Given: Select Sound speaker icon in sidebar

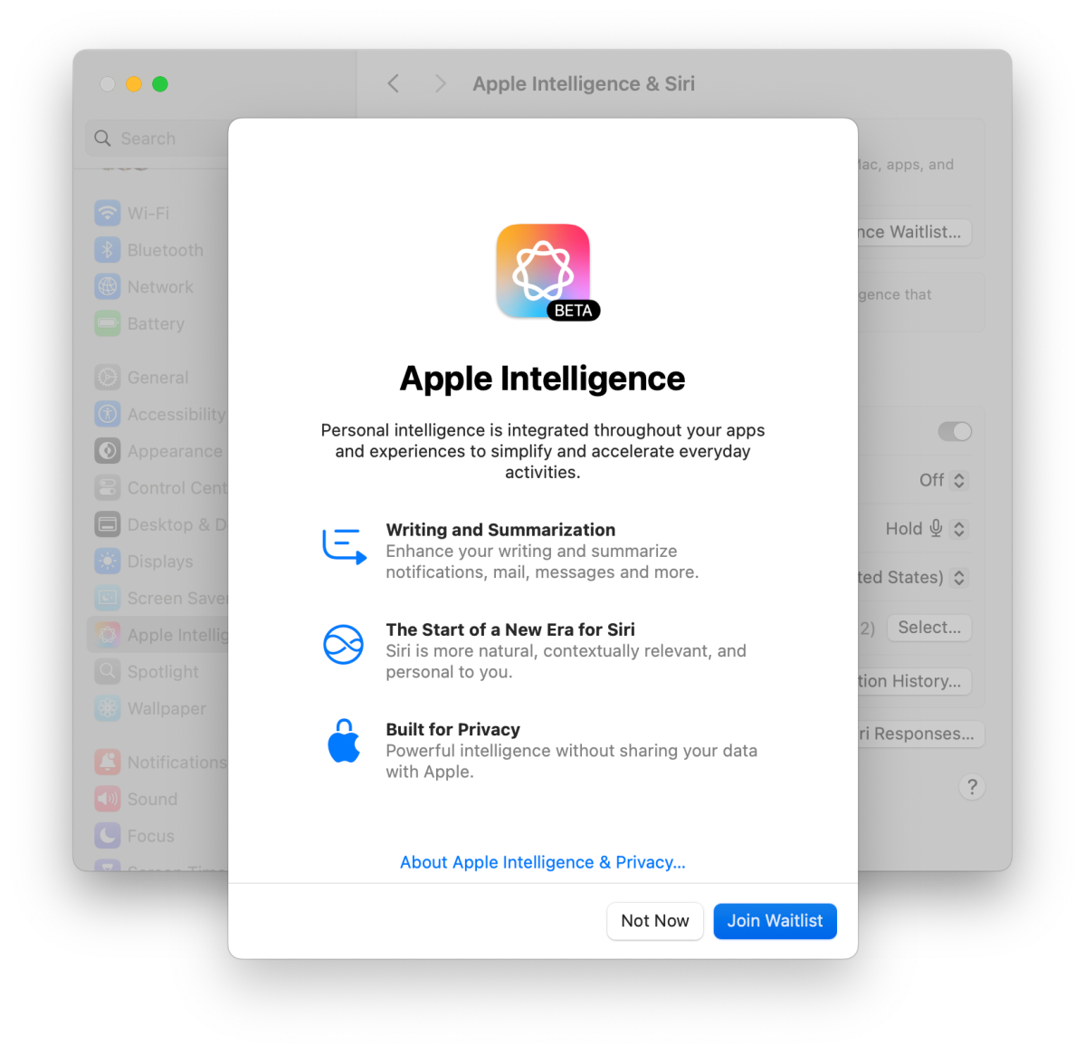Looking at the screenshot, I should (x=108, y=799).
